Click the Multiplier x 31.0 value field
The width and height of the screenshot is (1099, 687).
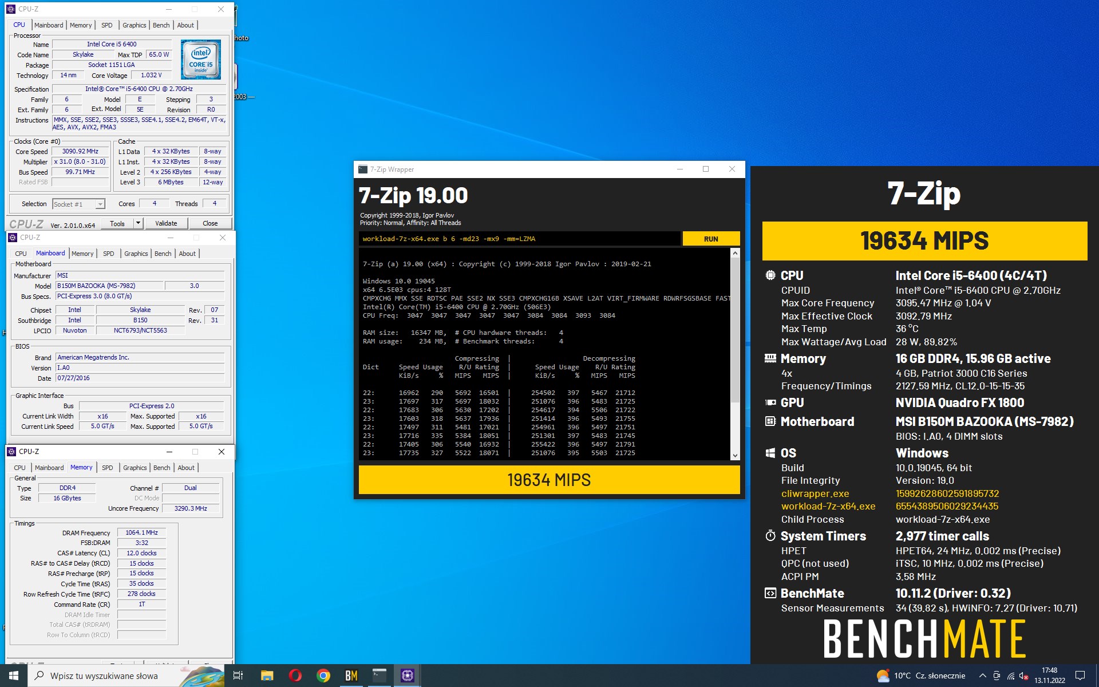coord(80,162)
